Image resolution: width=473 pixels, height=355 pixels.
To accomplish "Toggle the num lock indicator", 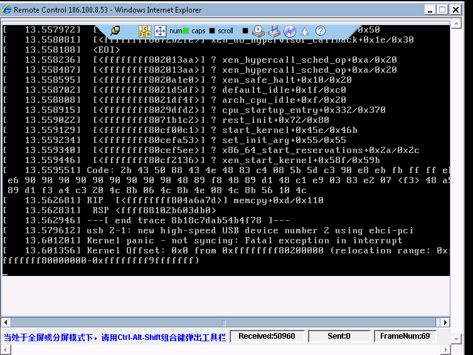I will point(179,31).
